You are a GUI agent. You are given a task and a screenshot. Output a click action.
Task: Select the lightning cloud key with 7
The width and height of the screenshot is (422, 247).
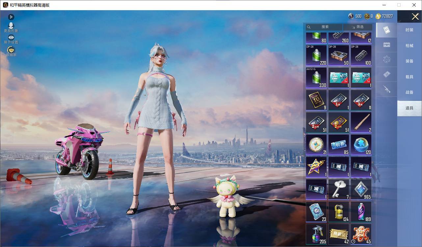pyautogui.click(x=339, y=189)
